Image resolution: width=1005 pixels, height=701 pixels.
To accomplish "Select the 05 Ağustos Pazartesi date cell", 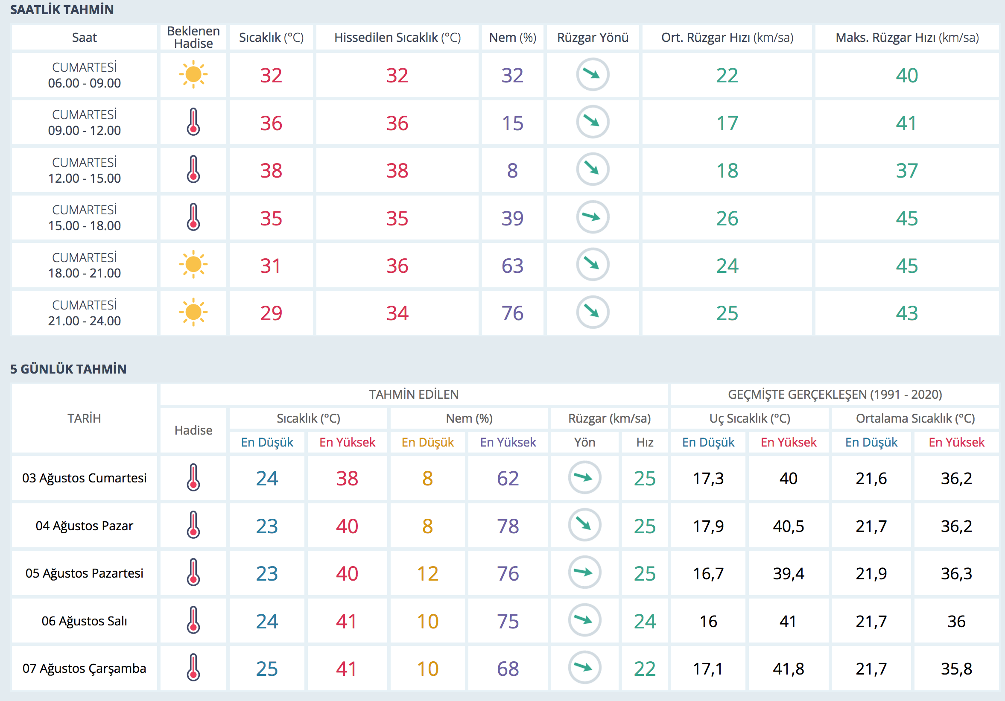I will [x=84, y=573].
